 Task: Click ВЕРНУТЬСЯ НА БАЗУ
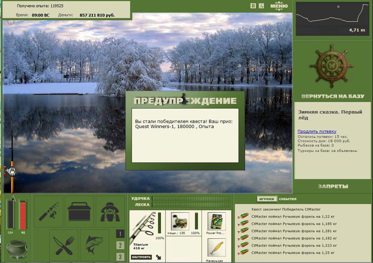coord(332,96)
